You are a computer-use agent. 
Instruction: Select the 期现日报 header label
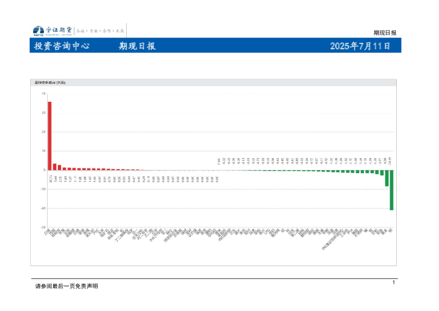click(x=137, y=46)
